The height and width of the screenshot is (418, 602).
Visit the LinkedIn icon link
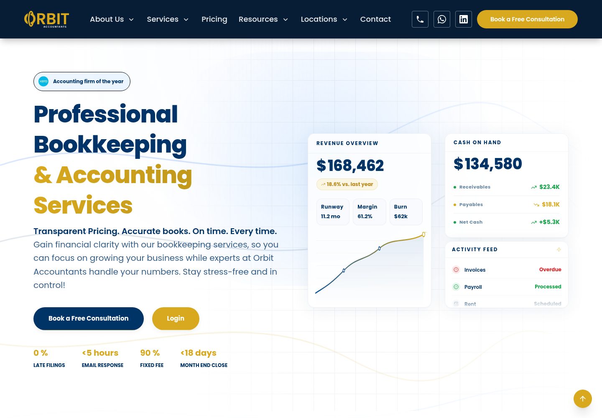pos(464,19)
